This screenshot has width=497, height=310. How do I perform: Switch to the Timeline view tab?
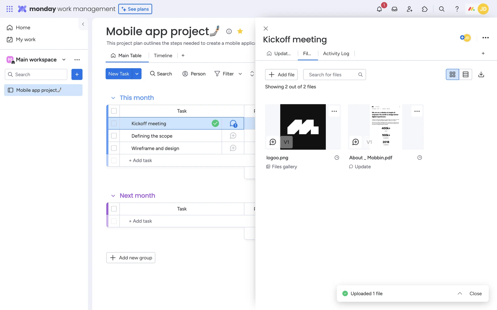click(163, 56)
